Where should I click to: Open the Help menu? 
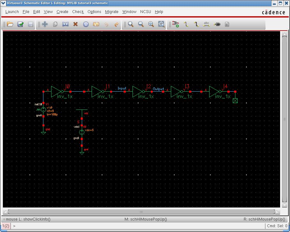(159, 12)
